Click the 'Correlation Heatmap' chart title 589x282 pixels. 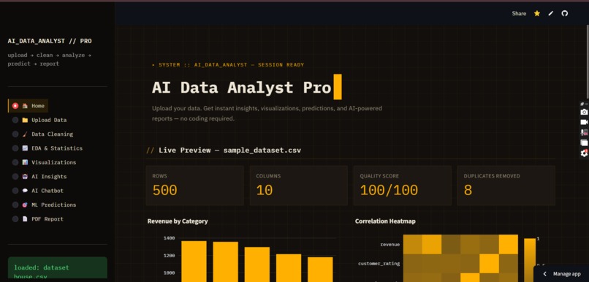385,221
